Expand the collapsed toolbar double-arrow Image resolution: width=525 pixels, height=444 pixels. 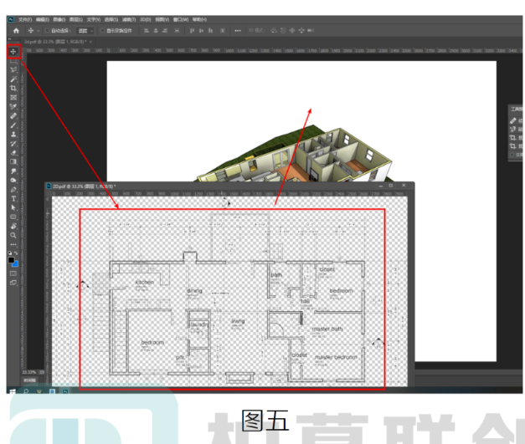[x=10, y=39]
